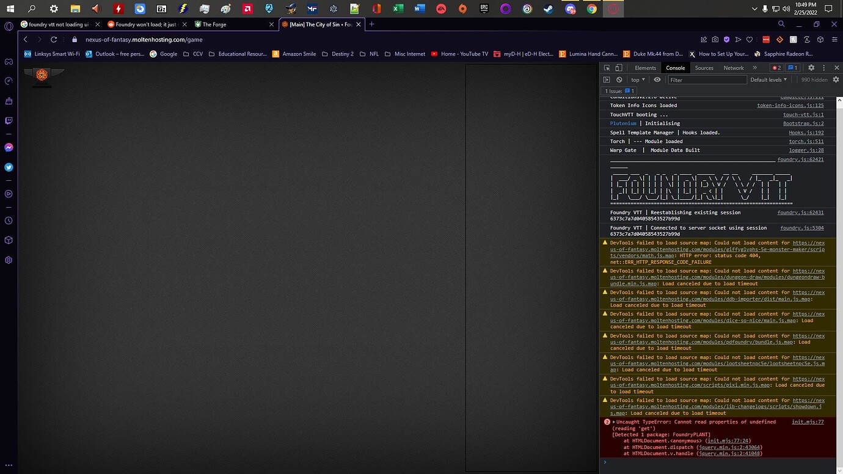Open the sidebar Settings gear

tap(9, 260)
